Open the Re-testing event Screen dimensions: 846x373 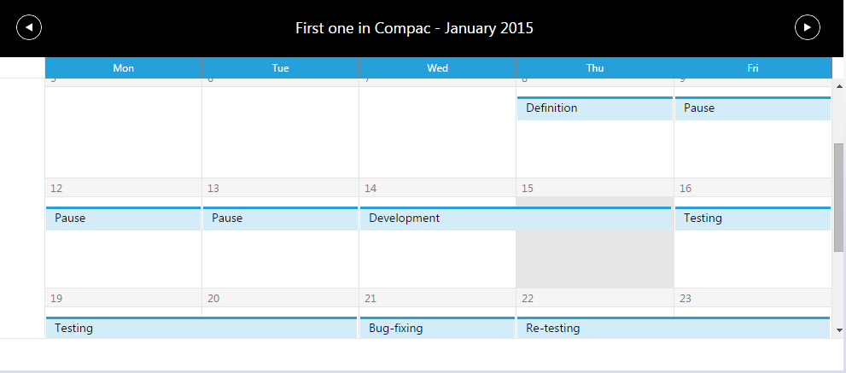click(673, 328)
